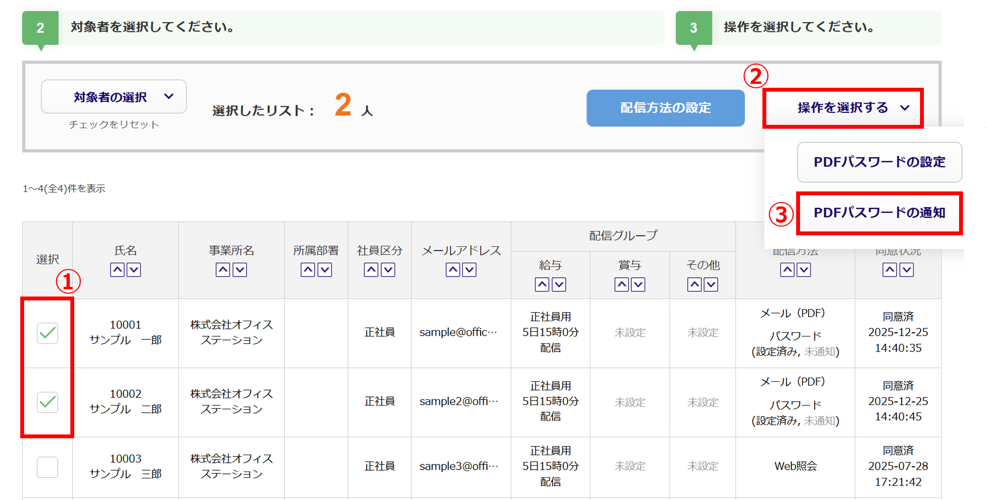Screen dimensions: 987x500
Task: Sort メールアドレス column descending
Action: (469, 270)
